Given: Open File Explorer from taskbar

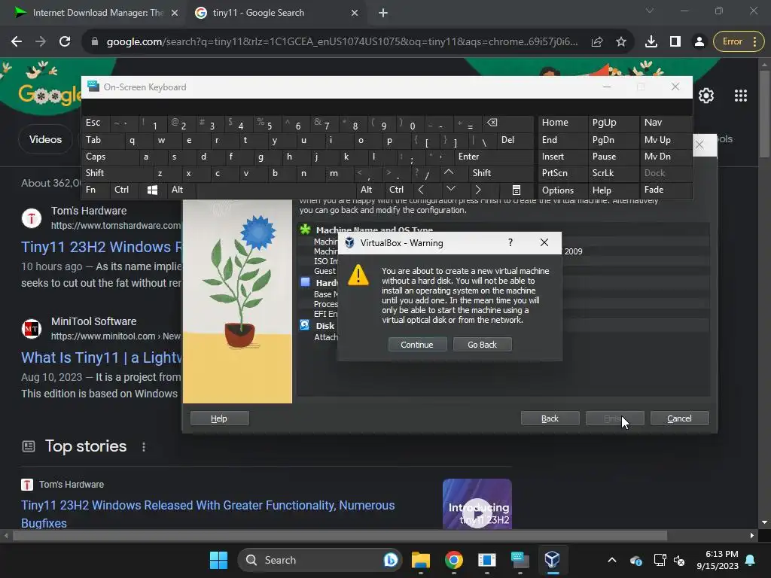Looking at the screenshot, I should pyautogui.click(x=421, y=560).
